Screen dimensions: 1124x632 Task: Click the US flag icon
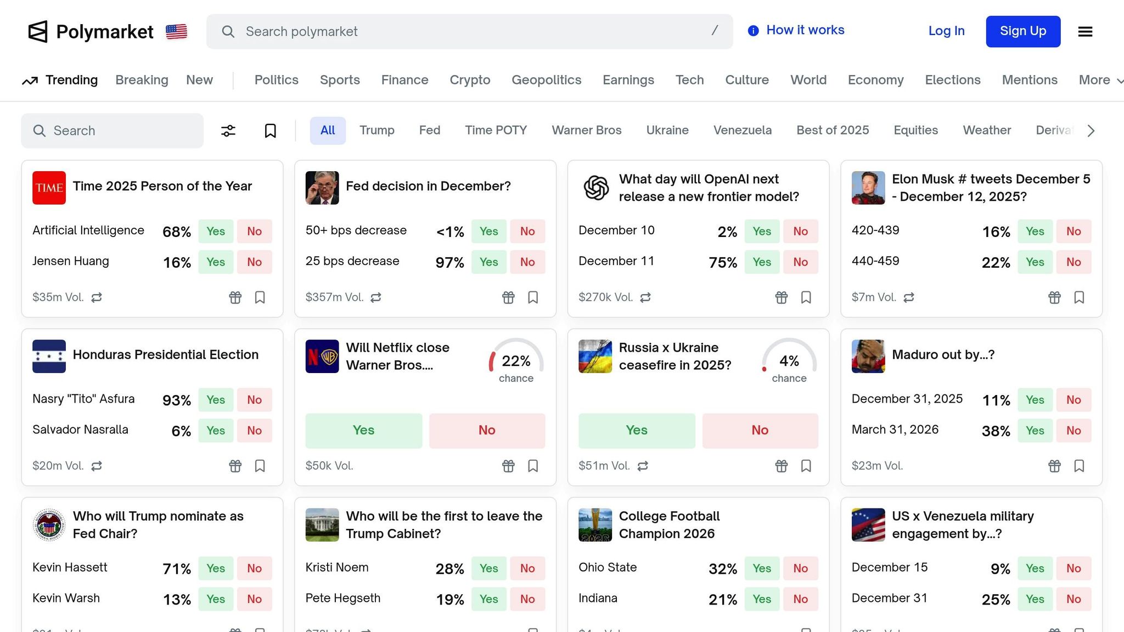click(176, 32)
